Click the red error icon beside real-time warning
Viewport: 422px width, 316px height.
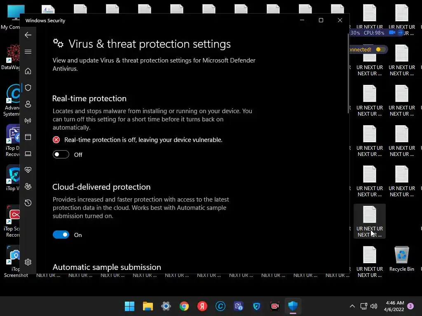[56, 140]
